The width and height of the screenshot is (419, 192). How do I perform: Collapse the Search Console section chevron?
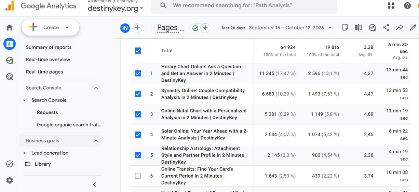96,88
